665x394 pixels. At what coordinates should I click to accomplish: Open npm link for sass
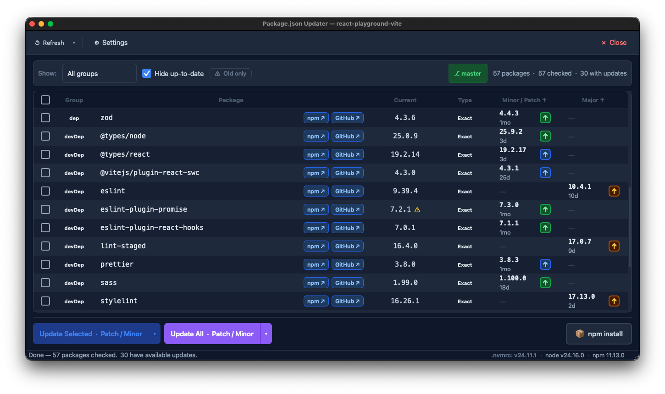coord(316,283)
